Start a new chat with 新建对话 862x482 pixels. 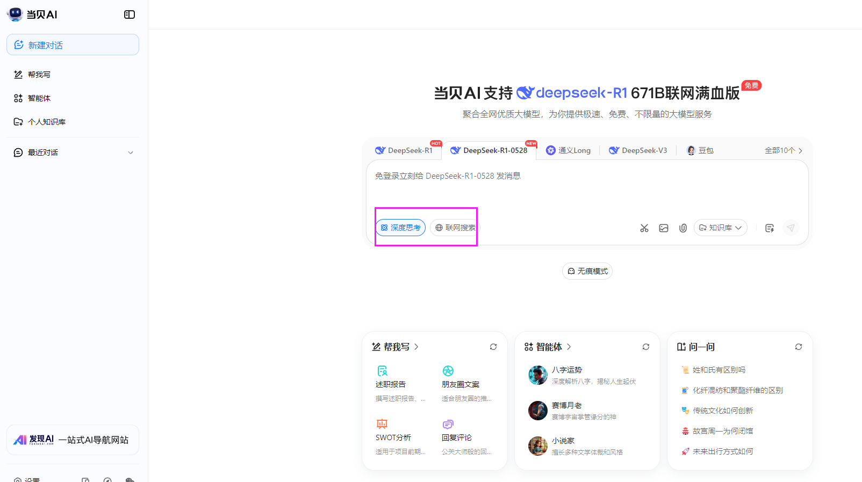point(73,45)
